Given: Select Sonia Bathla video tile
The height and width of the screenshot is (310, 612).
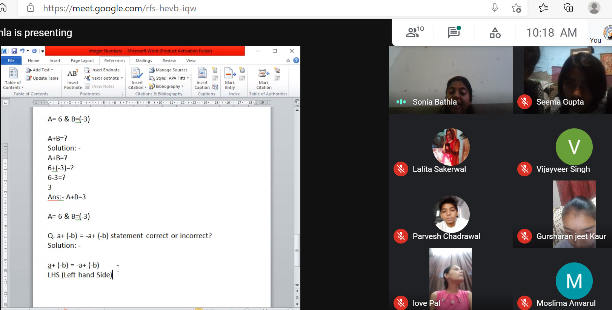Looking at the screenshot, I should tap(451, 80).
